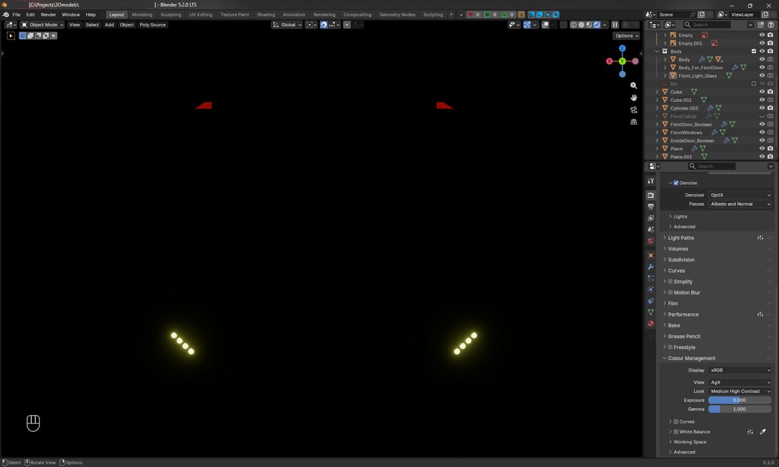
Task: Open the Physics properties tab
Action: tap(650, 289)
